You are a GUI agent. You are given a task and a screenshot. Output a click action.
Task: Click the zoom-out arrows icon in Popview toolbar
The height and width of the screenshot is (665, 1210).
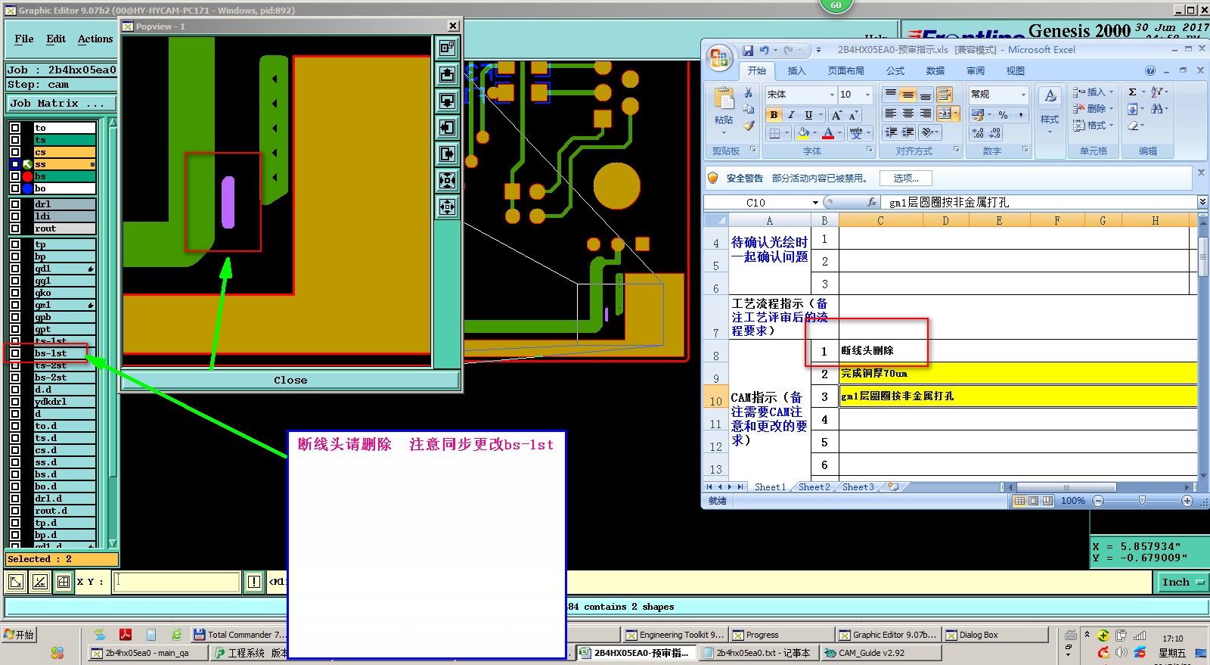[448, 207]
